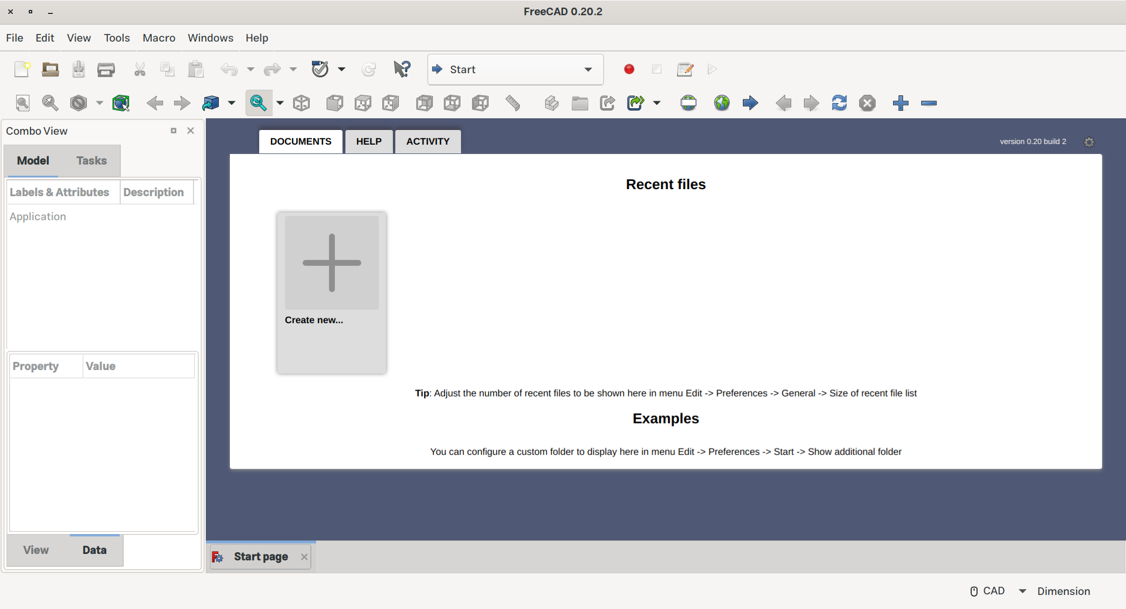
Task: Open the CAD navigation style dropdown
Action: pyautogui.click(x=1023, y=591)
